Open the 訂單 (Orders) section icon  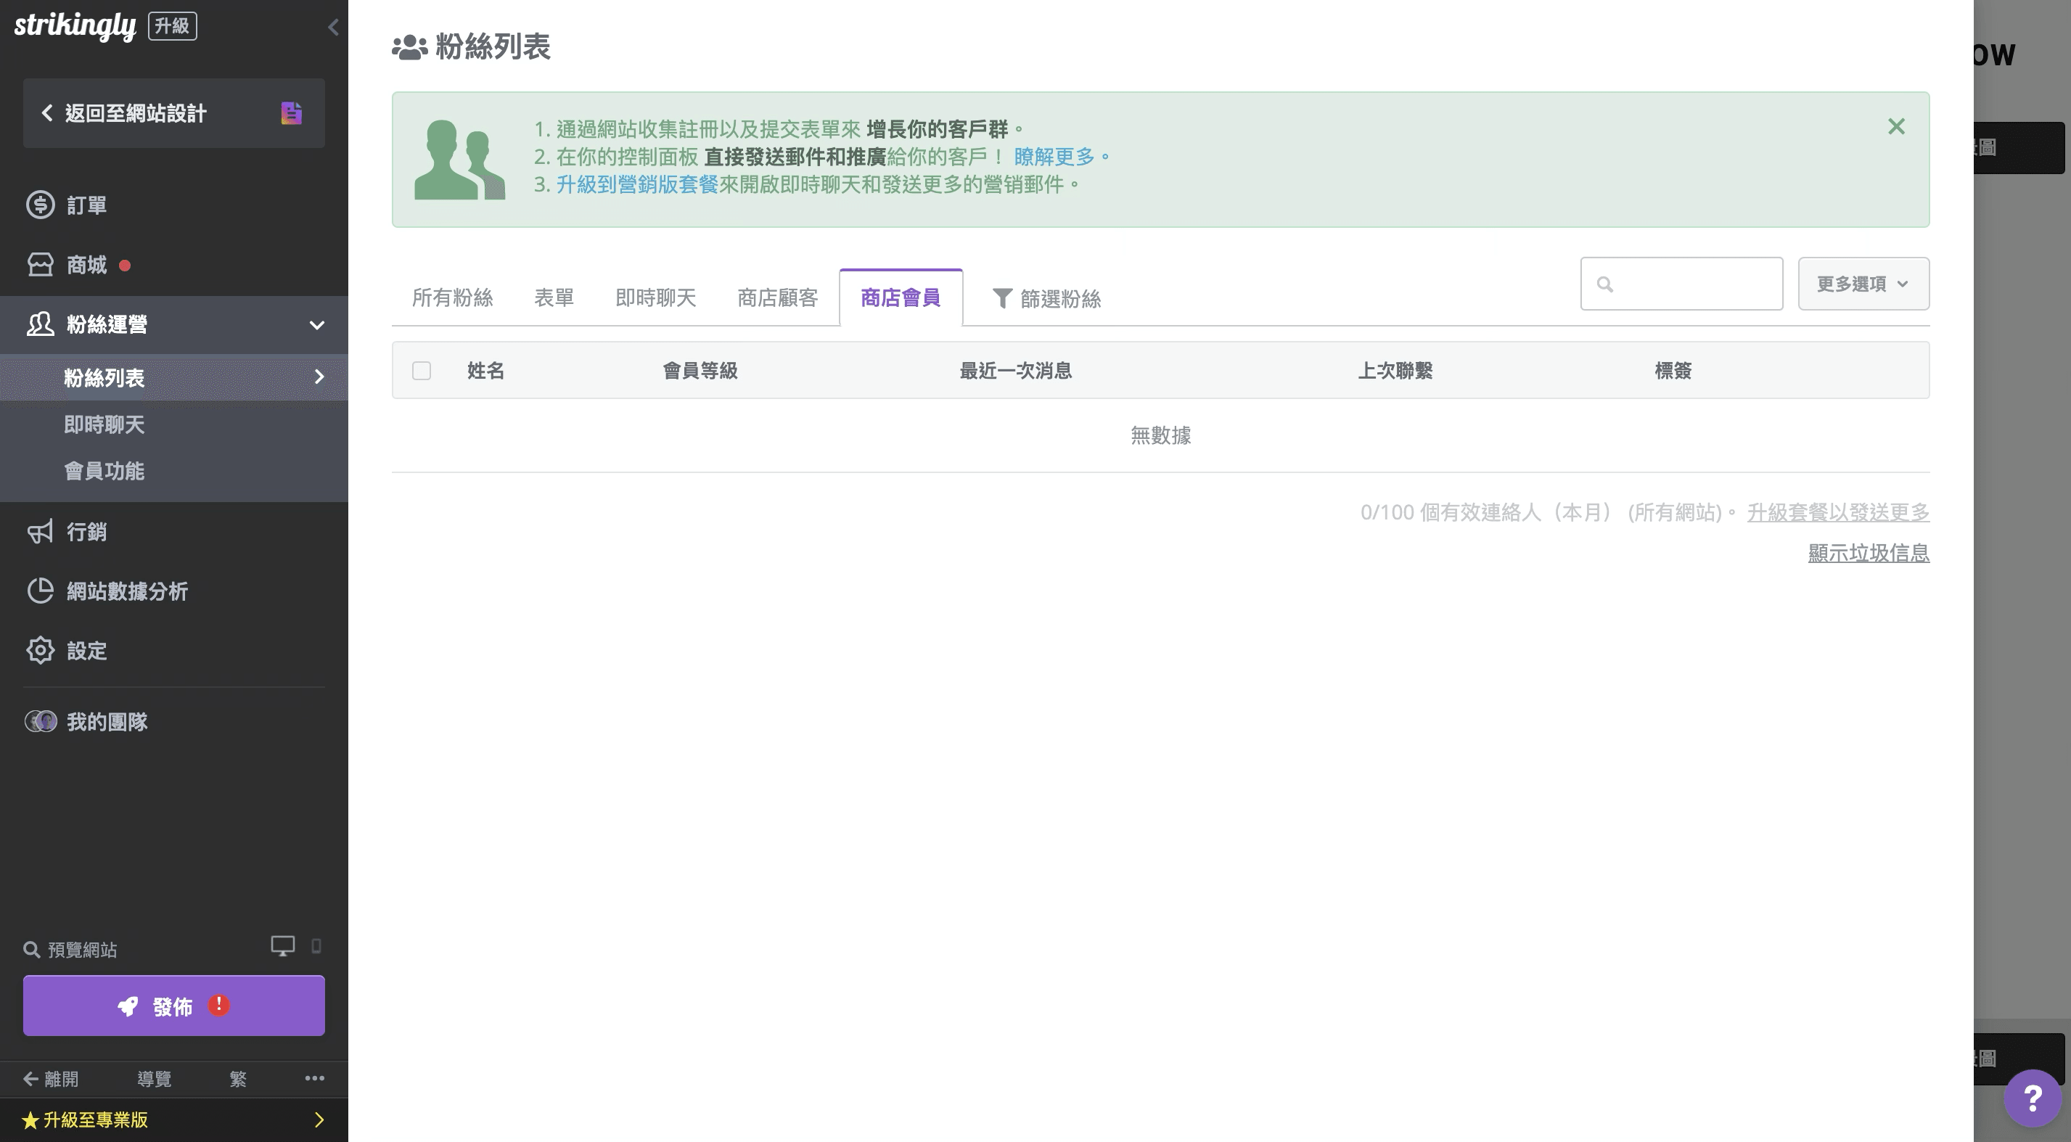point(41,205)
